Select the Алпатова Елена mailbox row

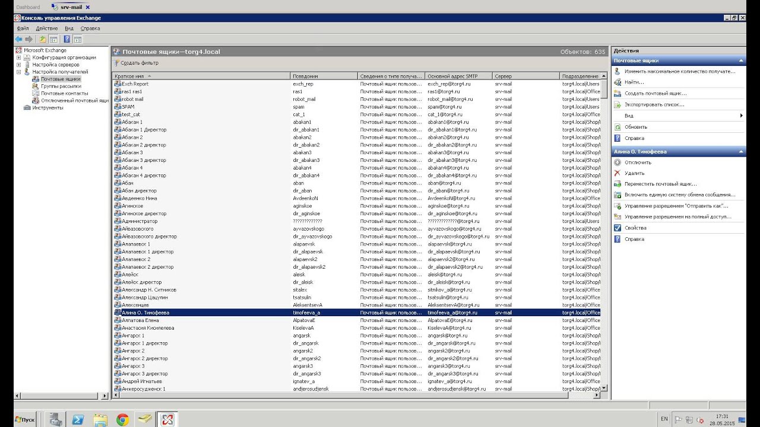(x=356, y=320)
